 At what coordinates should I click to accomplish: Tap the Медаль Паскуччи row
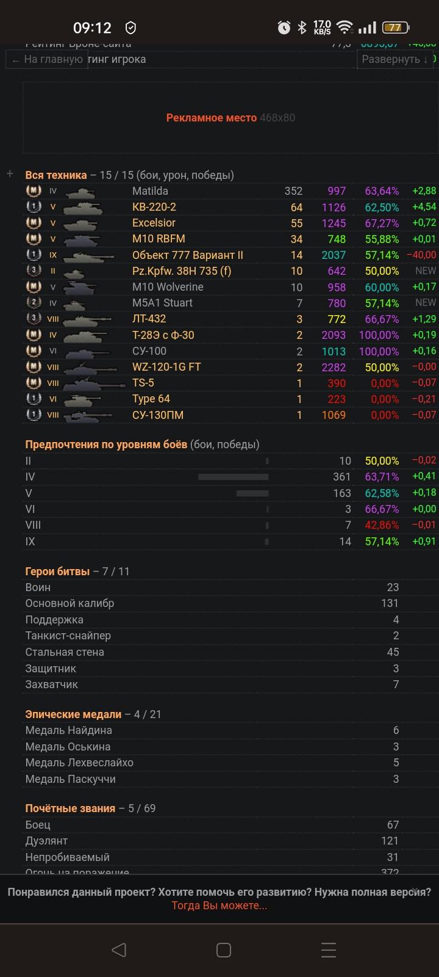[x=230, y=779]
